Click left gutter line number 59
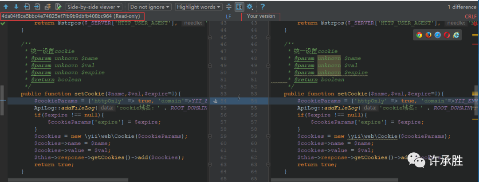 tap(224, 136)
